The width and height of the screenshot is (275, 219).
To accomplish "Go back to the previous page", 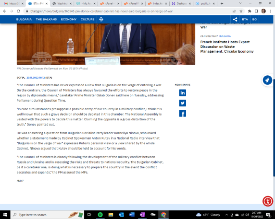I will (5, 11).
